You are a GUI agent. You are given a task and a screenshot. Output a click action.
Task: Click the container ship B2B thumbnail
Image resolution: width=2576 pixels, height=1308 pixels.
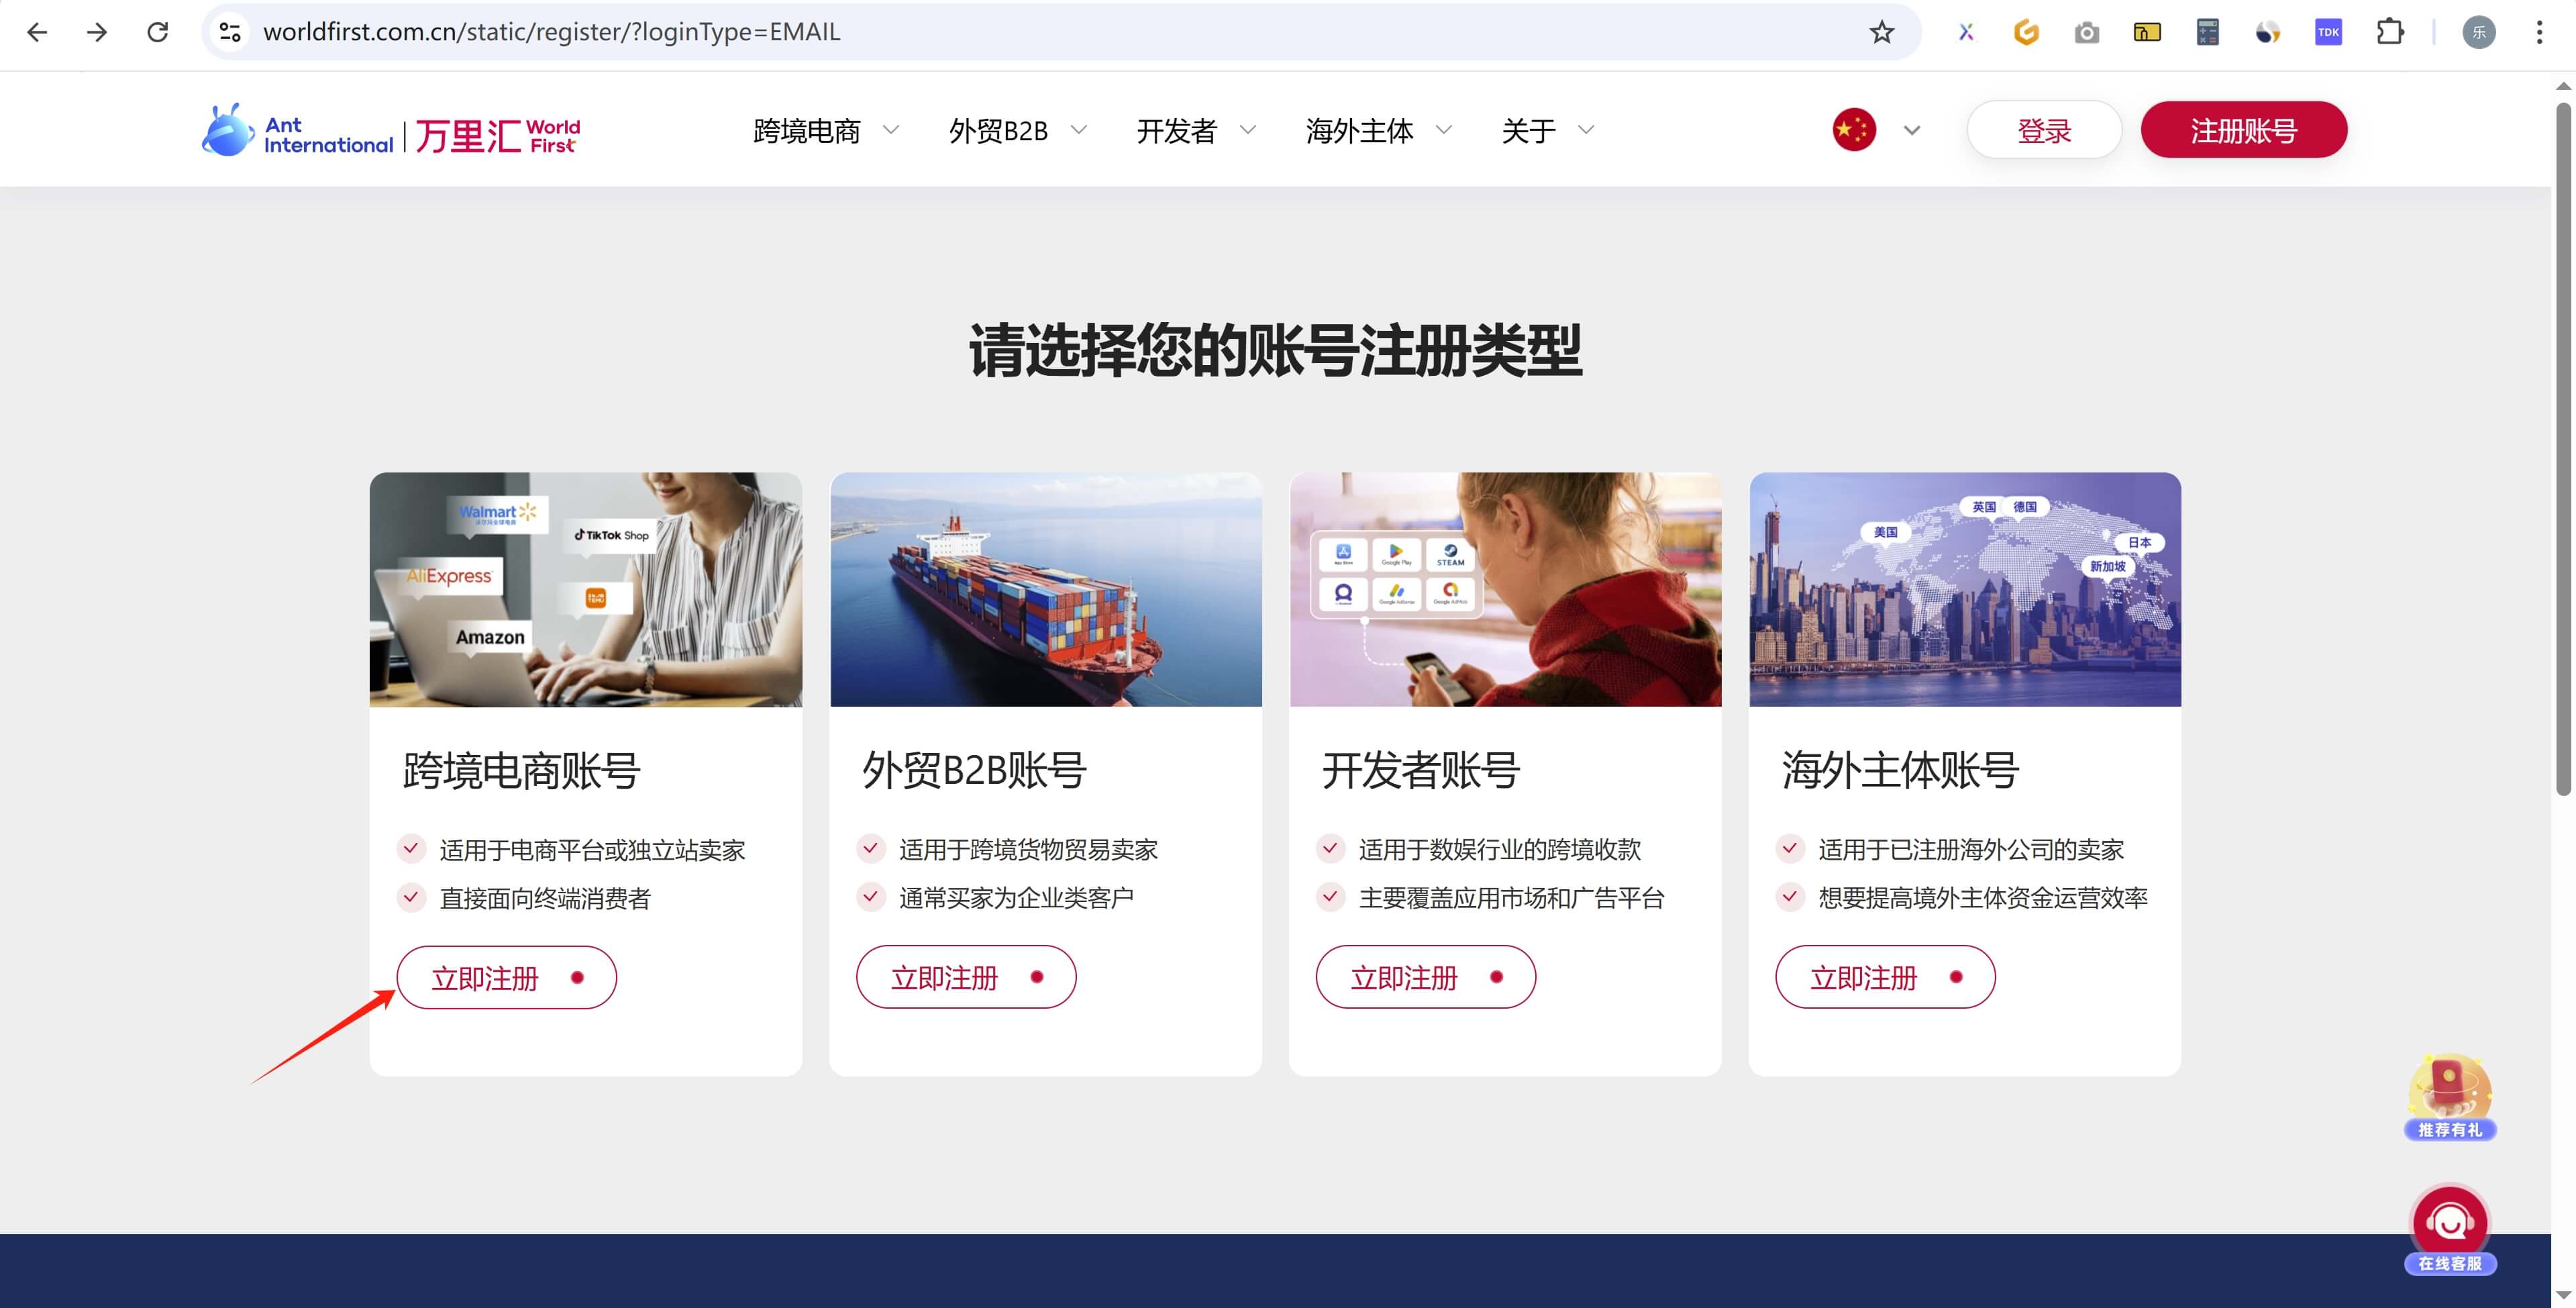tap(1045, 589)
